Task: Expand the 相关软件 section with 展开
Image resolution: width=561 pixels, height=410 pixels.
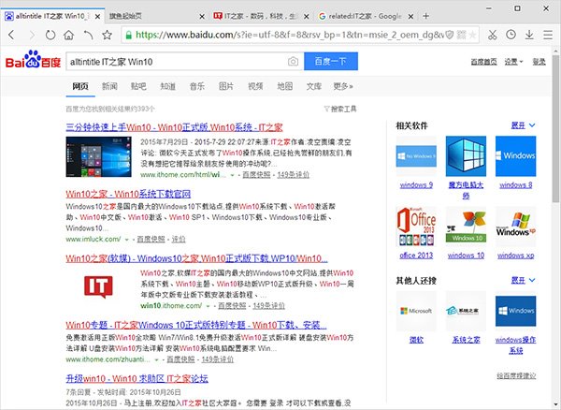Action: (x=519, y=124)
